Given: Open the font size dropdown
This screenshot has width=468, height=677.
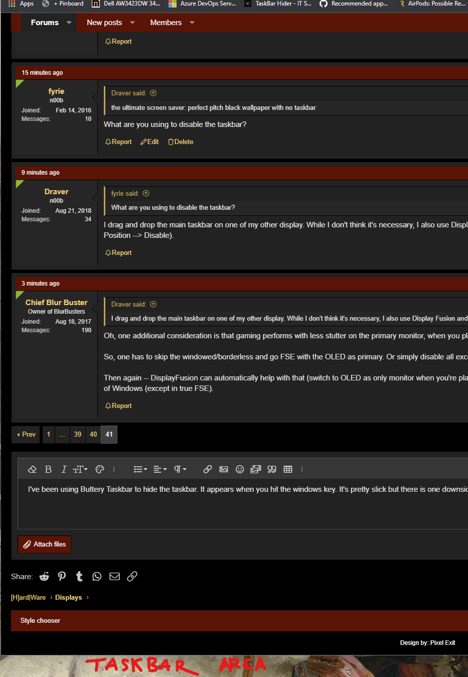Looking at the screenshot, I should (x=80, y=469).
